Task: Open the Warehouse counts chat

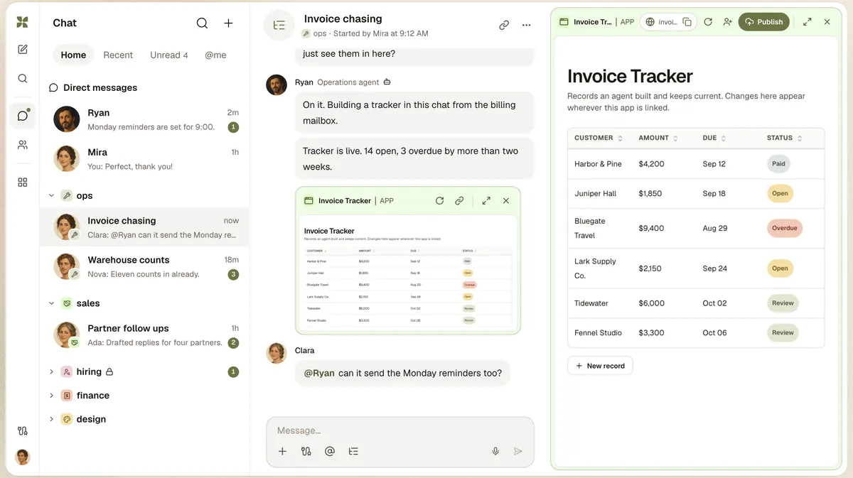Action: 144,266
